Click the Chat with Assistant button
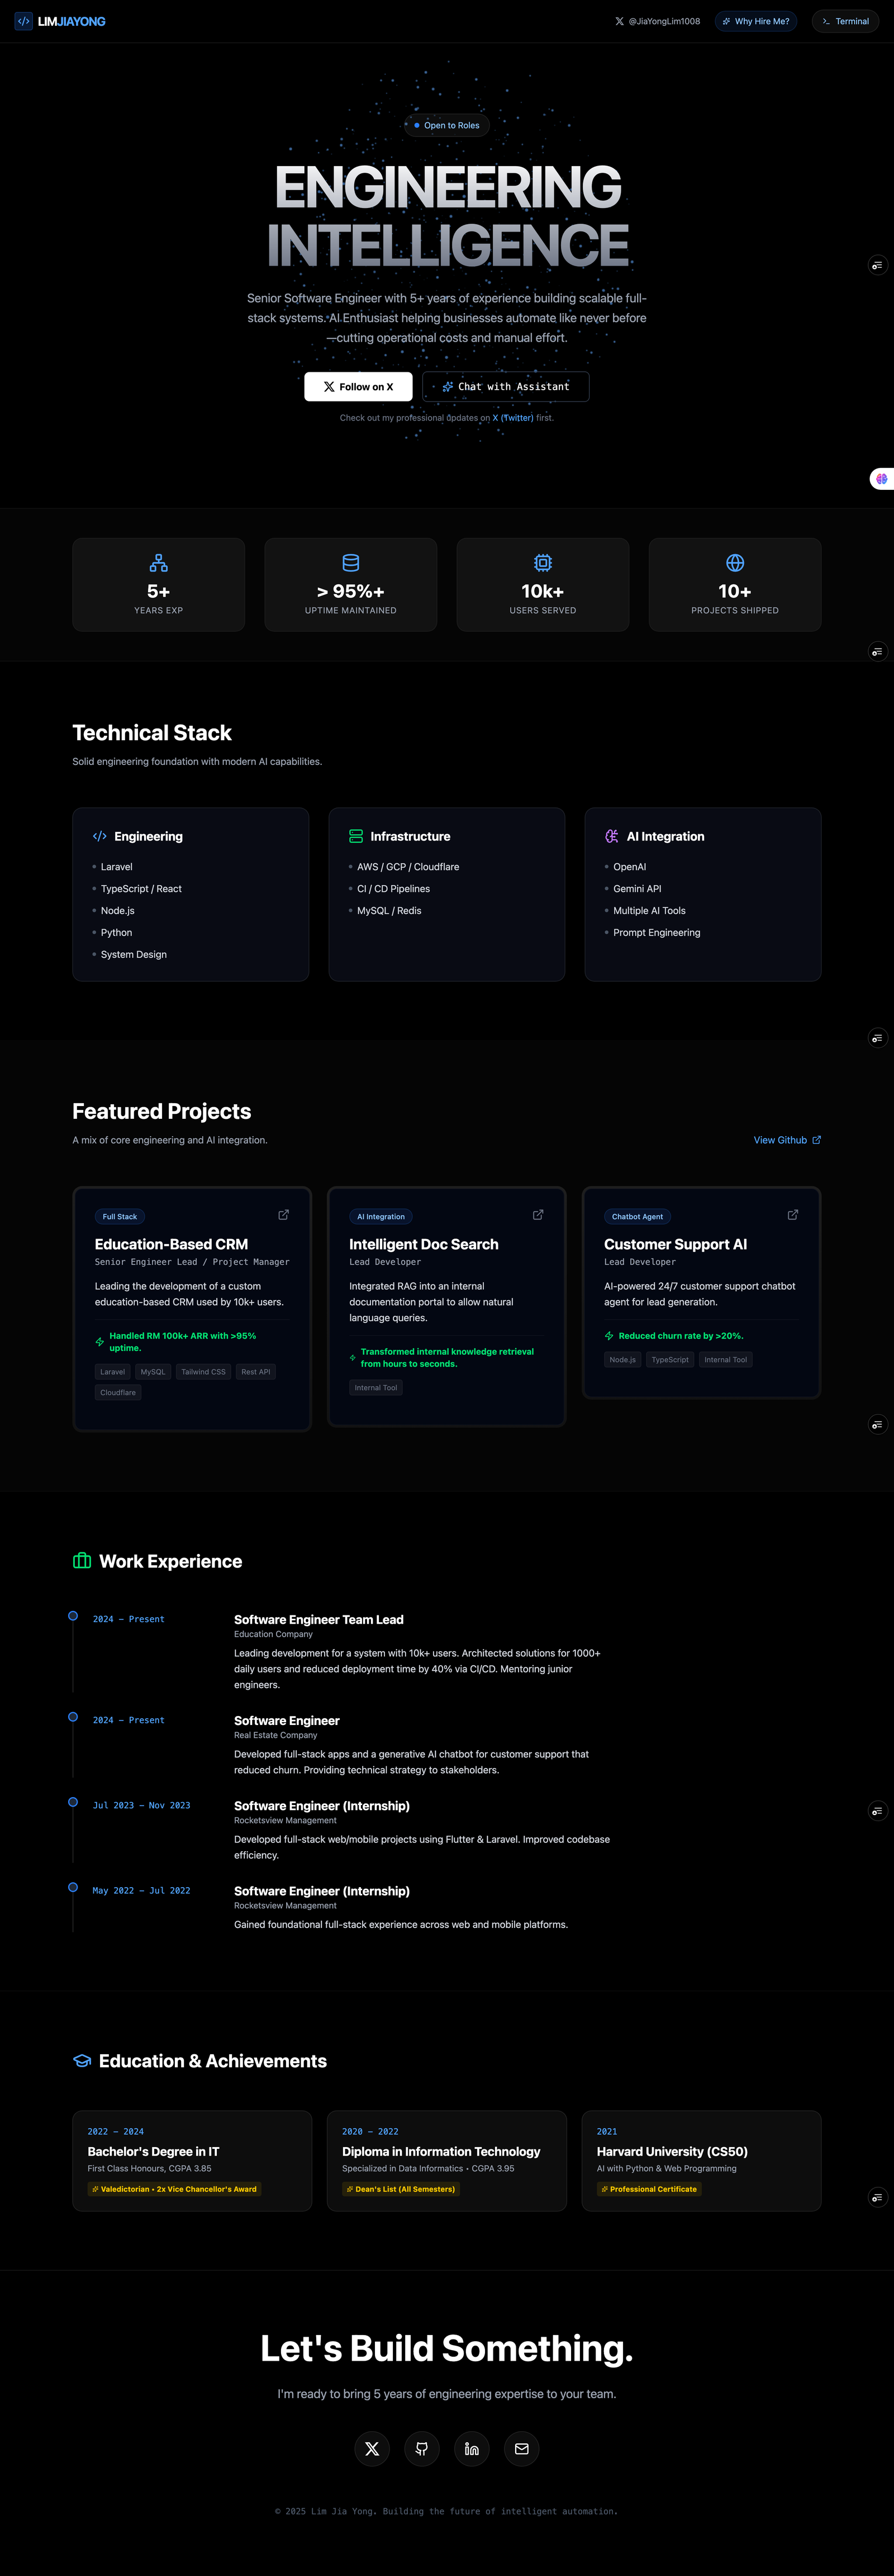 tap(506, 386)
